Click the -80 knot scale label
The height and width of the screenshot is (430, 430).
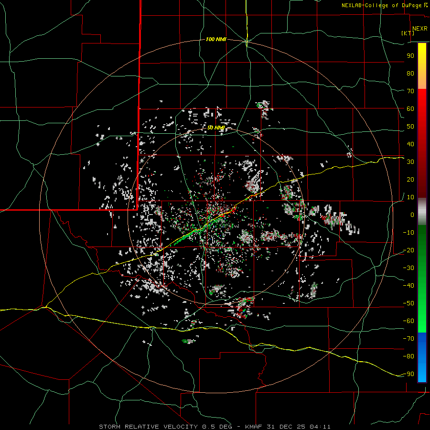click(x=408, y=356)
